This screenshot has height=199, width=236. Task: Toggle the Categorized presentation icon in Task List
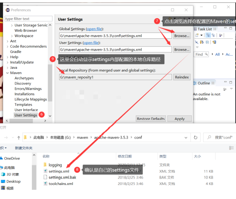tap(208, 35)
